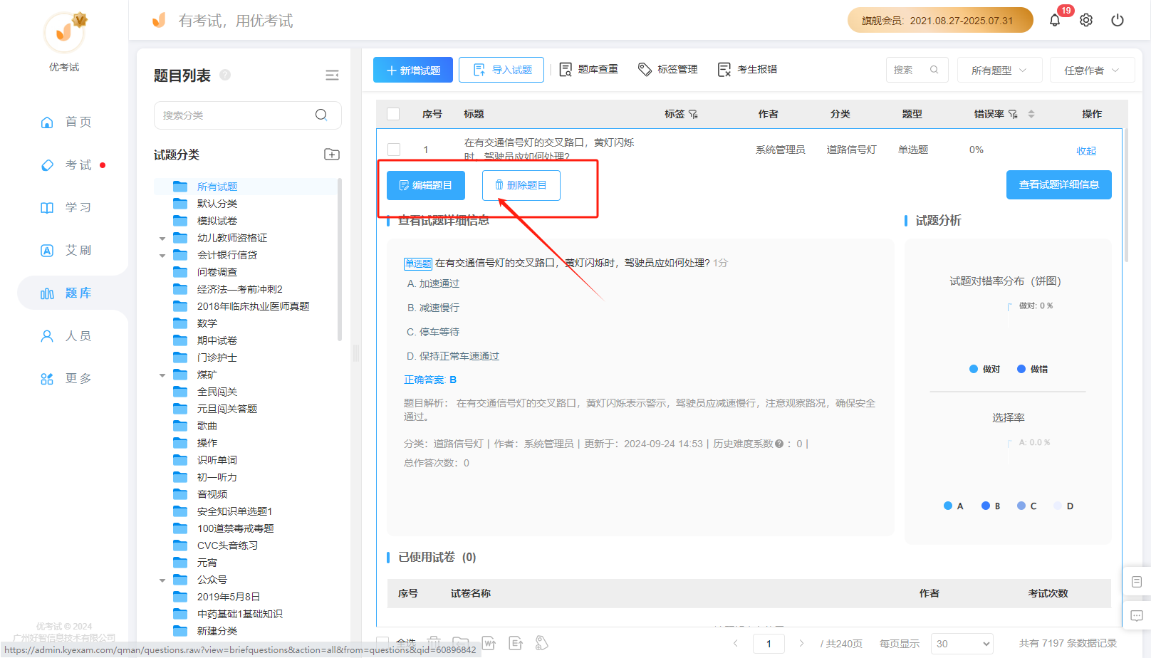Open 考生报错 tool
Image resolution: width=1151 pixels, height=658 pixels.
[x=748, y=69]
